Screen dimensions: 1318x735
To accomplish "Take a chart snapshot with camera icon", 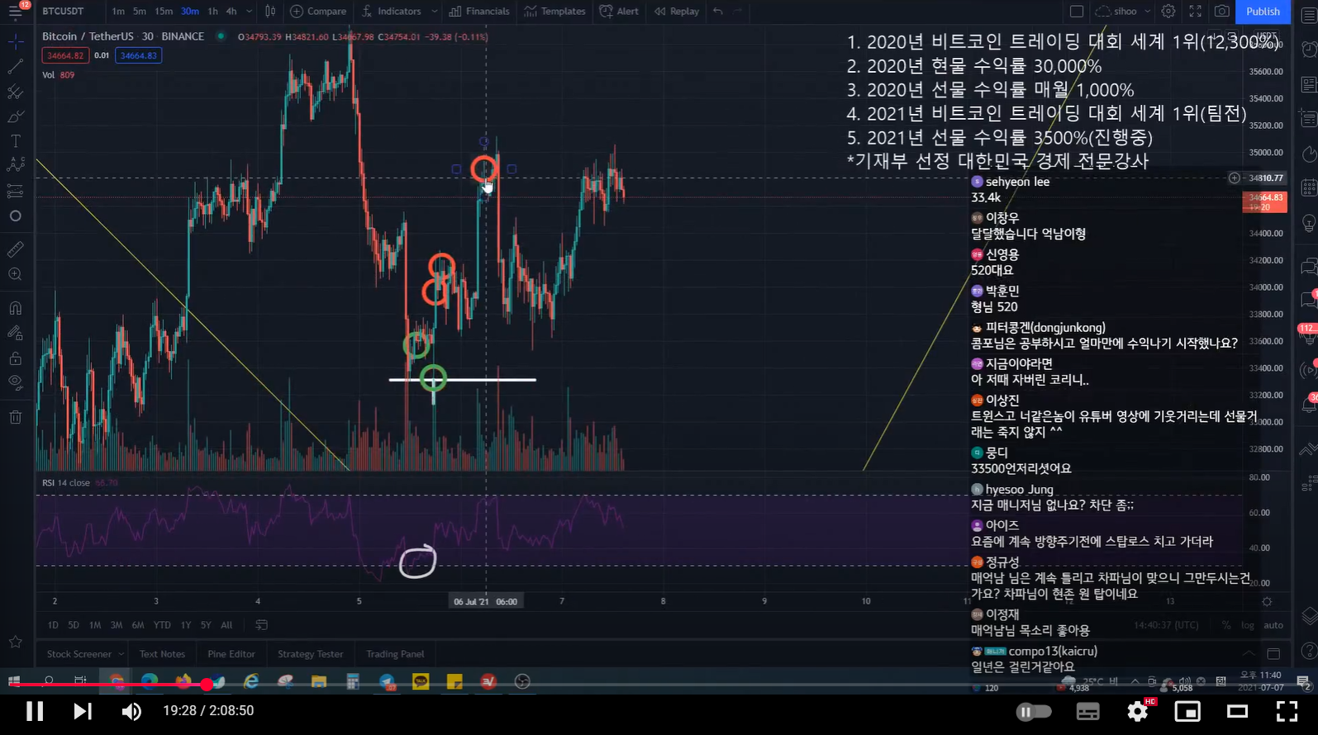I will [x=1221, y=12].
